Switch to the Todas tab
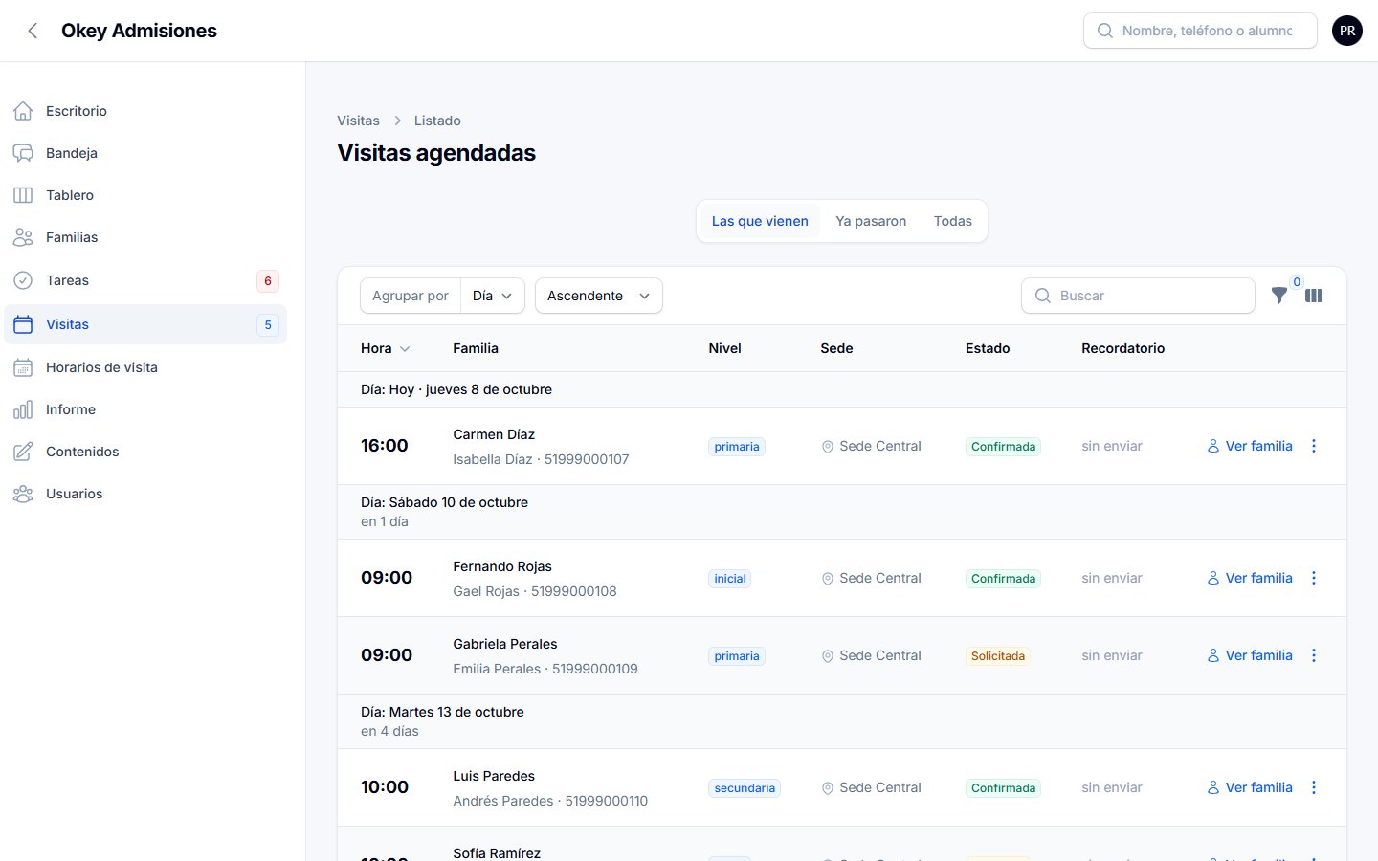 coord(953,221)
